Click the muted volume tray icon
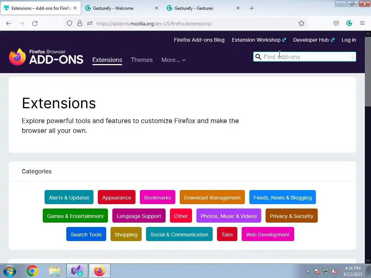Viewport: 371px width, 278px height. [334, 271]
